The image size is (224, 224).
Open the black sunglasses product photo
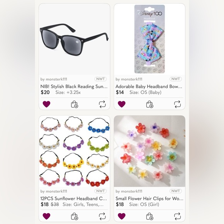(75, 39)
